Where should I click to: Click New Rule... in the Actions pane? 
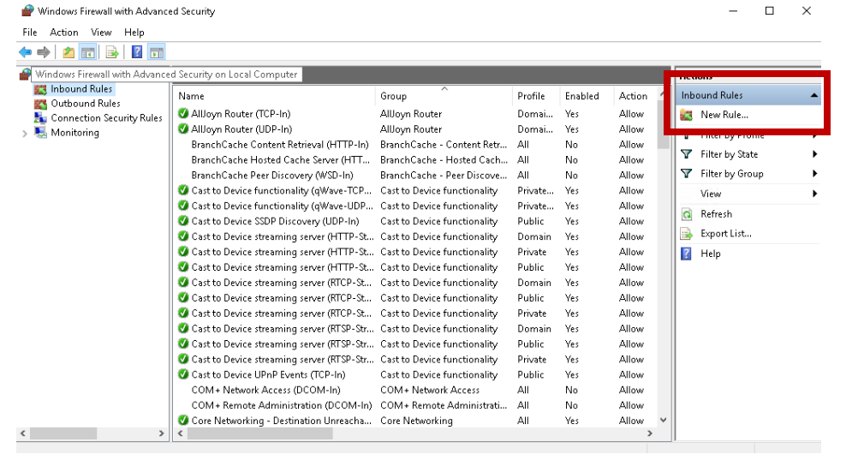[724, 115]
